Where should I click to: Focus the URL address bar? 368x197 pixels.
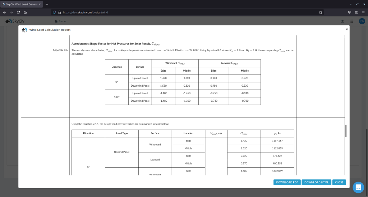180,12
